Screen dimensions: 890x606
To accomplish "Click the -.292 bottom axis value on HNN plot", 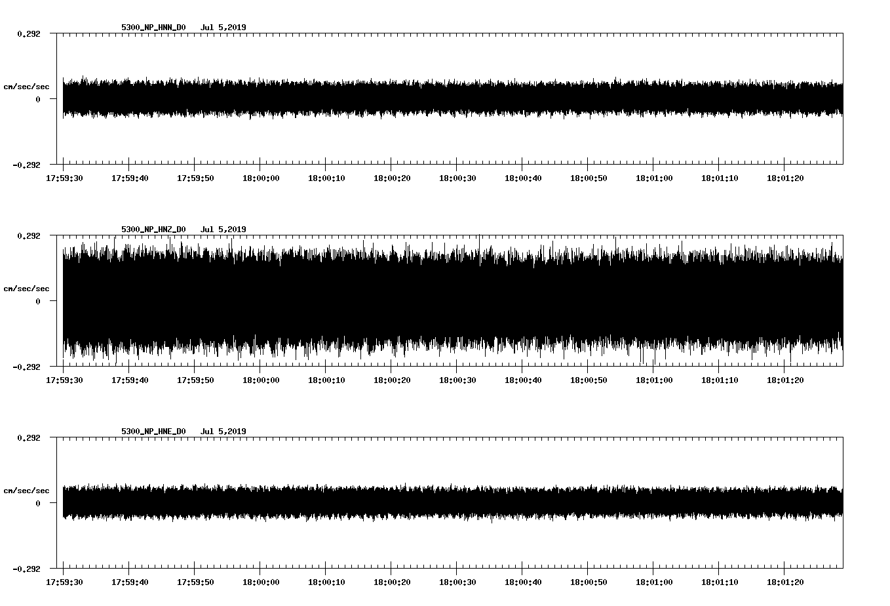I will tap(26, 165).
